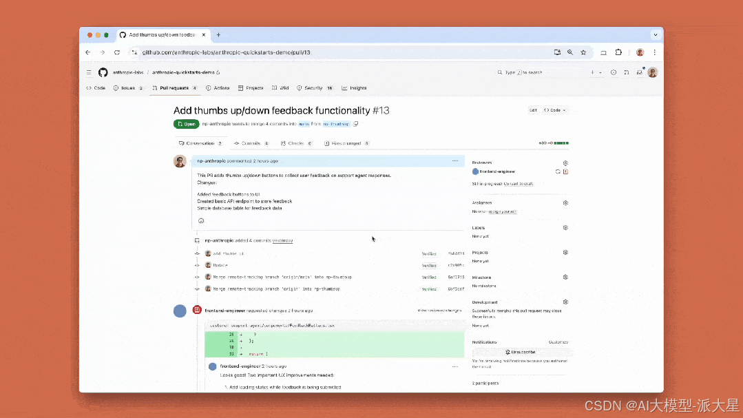Open the new tab with plus button

218,34
